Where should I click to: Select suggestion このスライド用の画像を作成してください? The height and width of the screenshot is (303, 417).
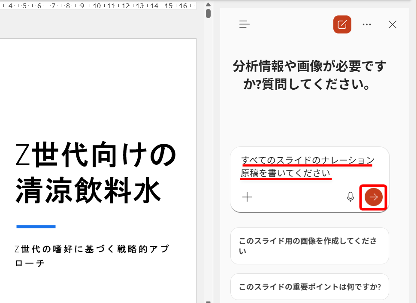[309, 246]
